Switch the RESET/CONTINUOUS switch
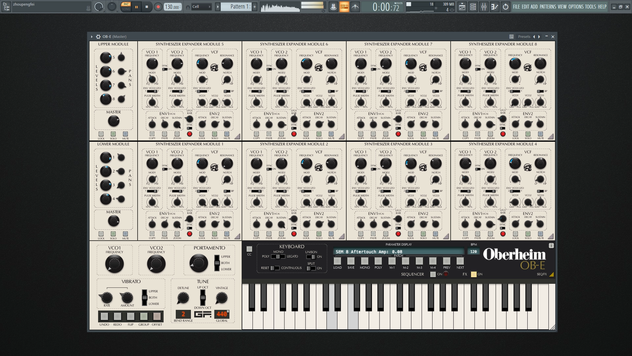The height and width of the screenshot is (356, 632). (x=275, y=268)
